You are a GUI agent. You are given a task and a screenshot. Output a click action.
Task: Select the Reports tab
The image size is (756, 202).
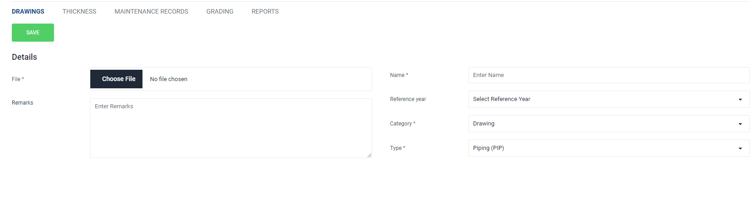(265, 11)
